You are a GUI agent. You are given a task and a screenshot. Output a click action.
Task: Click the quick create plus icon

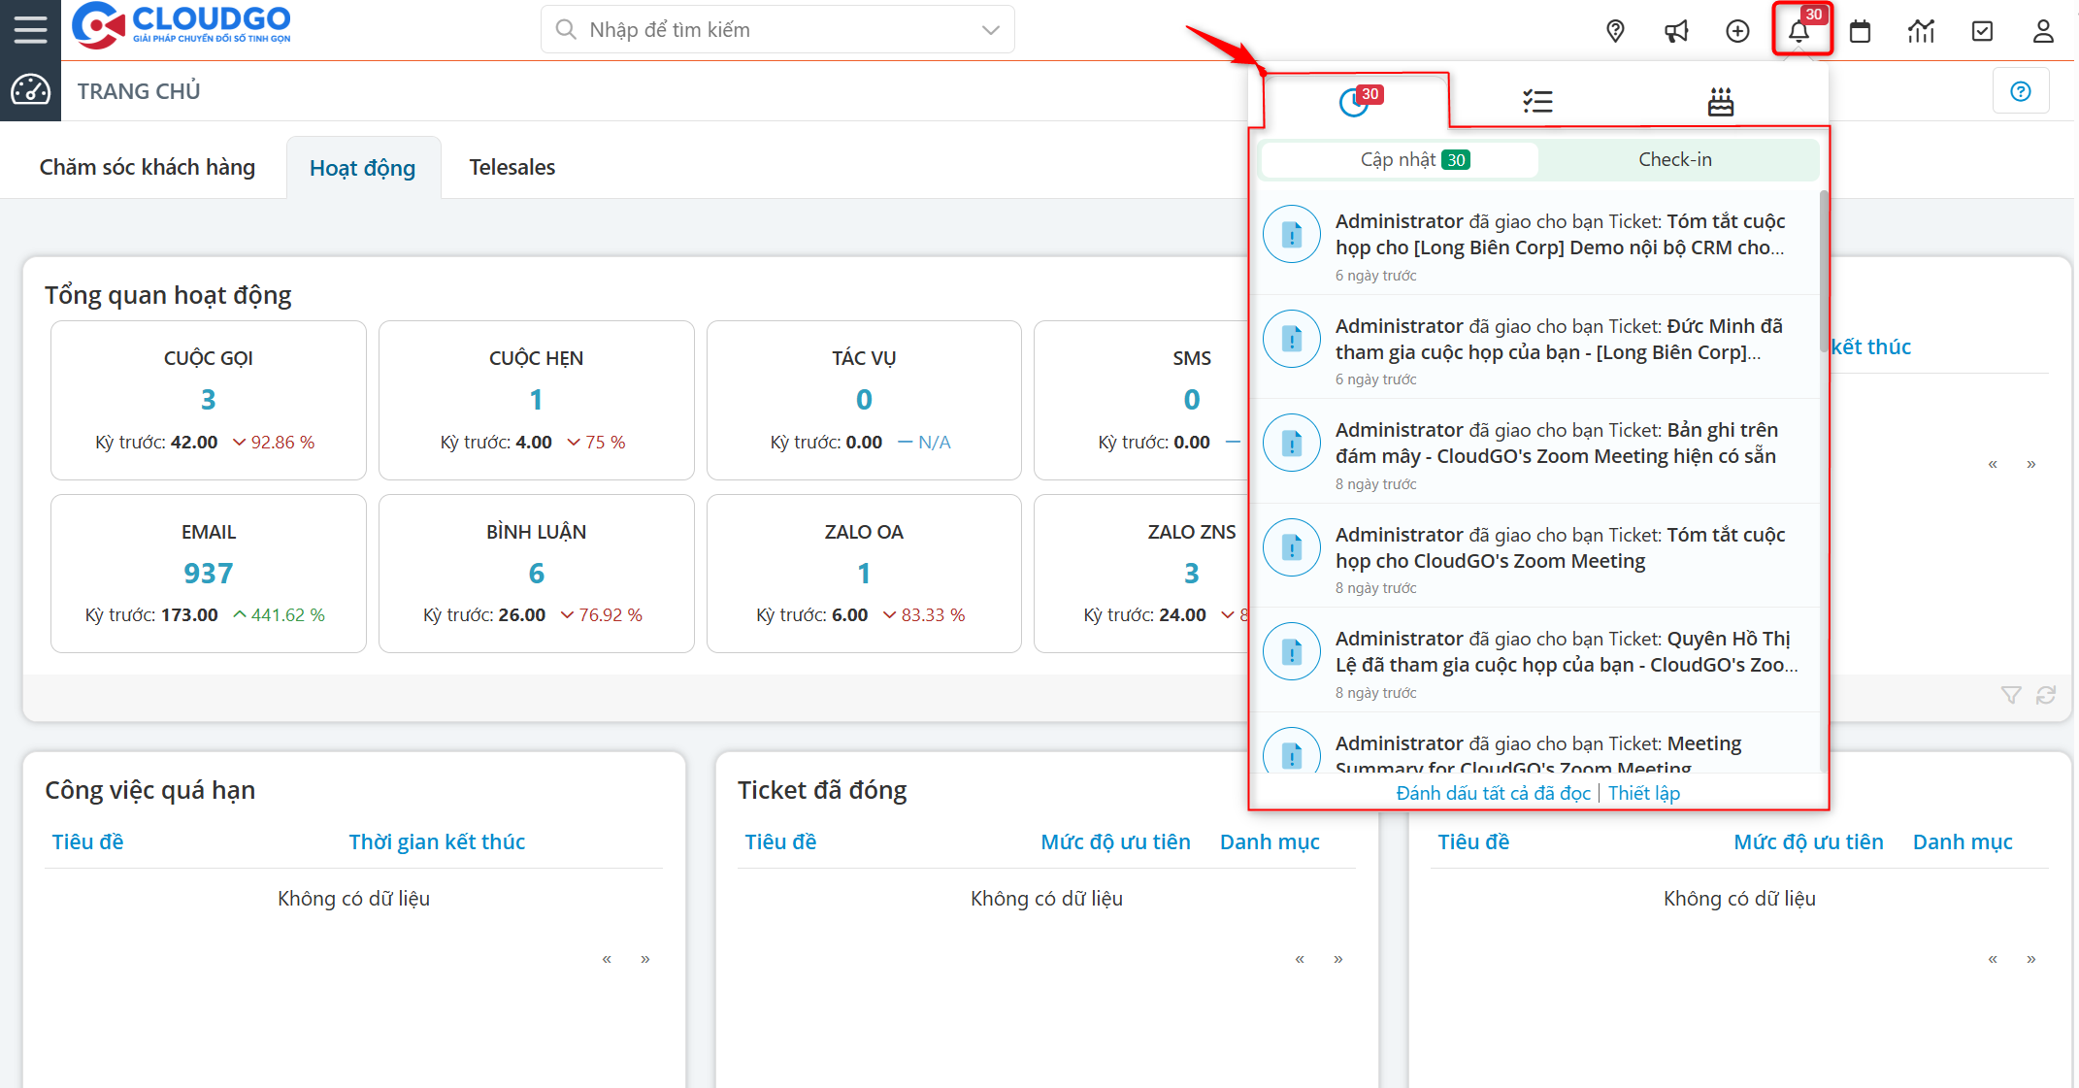pos(1737,31)
